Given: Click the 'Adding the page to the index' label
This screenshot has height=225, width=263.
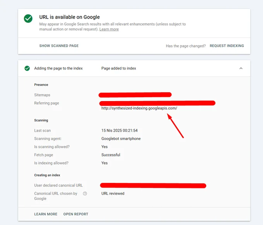Looking at the screenshot, I should click(58, 68).
